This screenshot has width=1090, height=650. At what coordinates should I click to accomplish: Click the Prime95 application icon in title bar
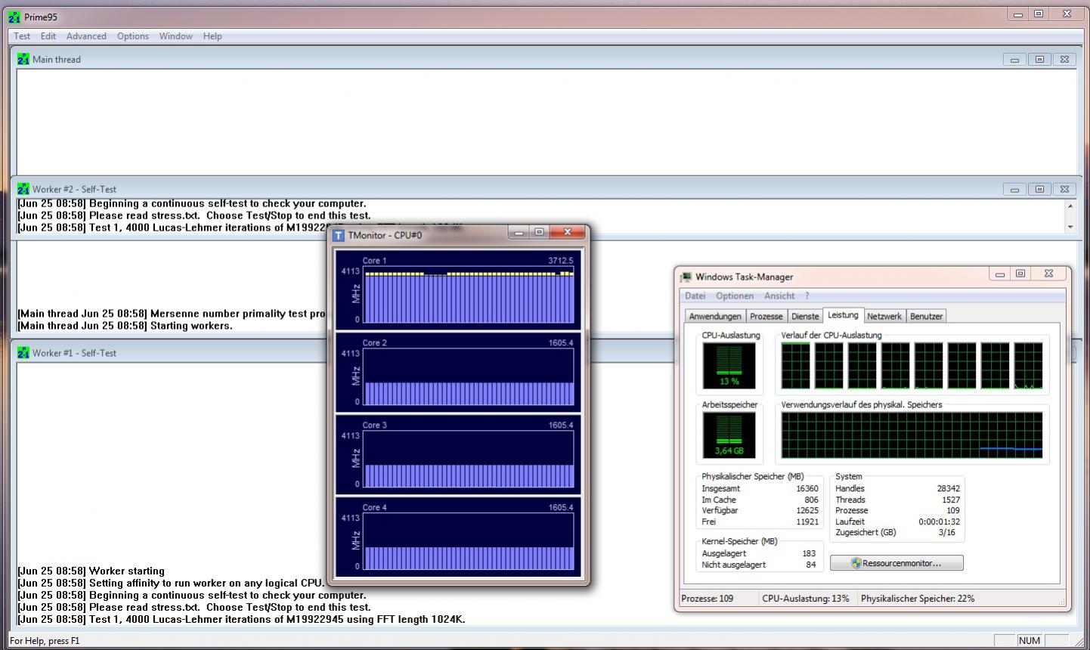[x=14, y=17]
